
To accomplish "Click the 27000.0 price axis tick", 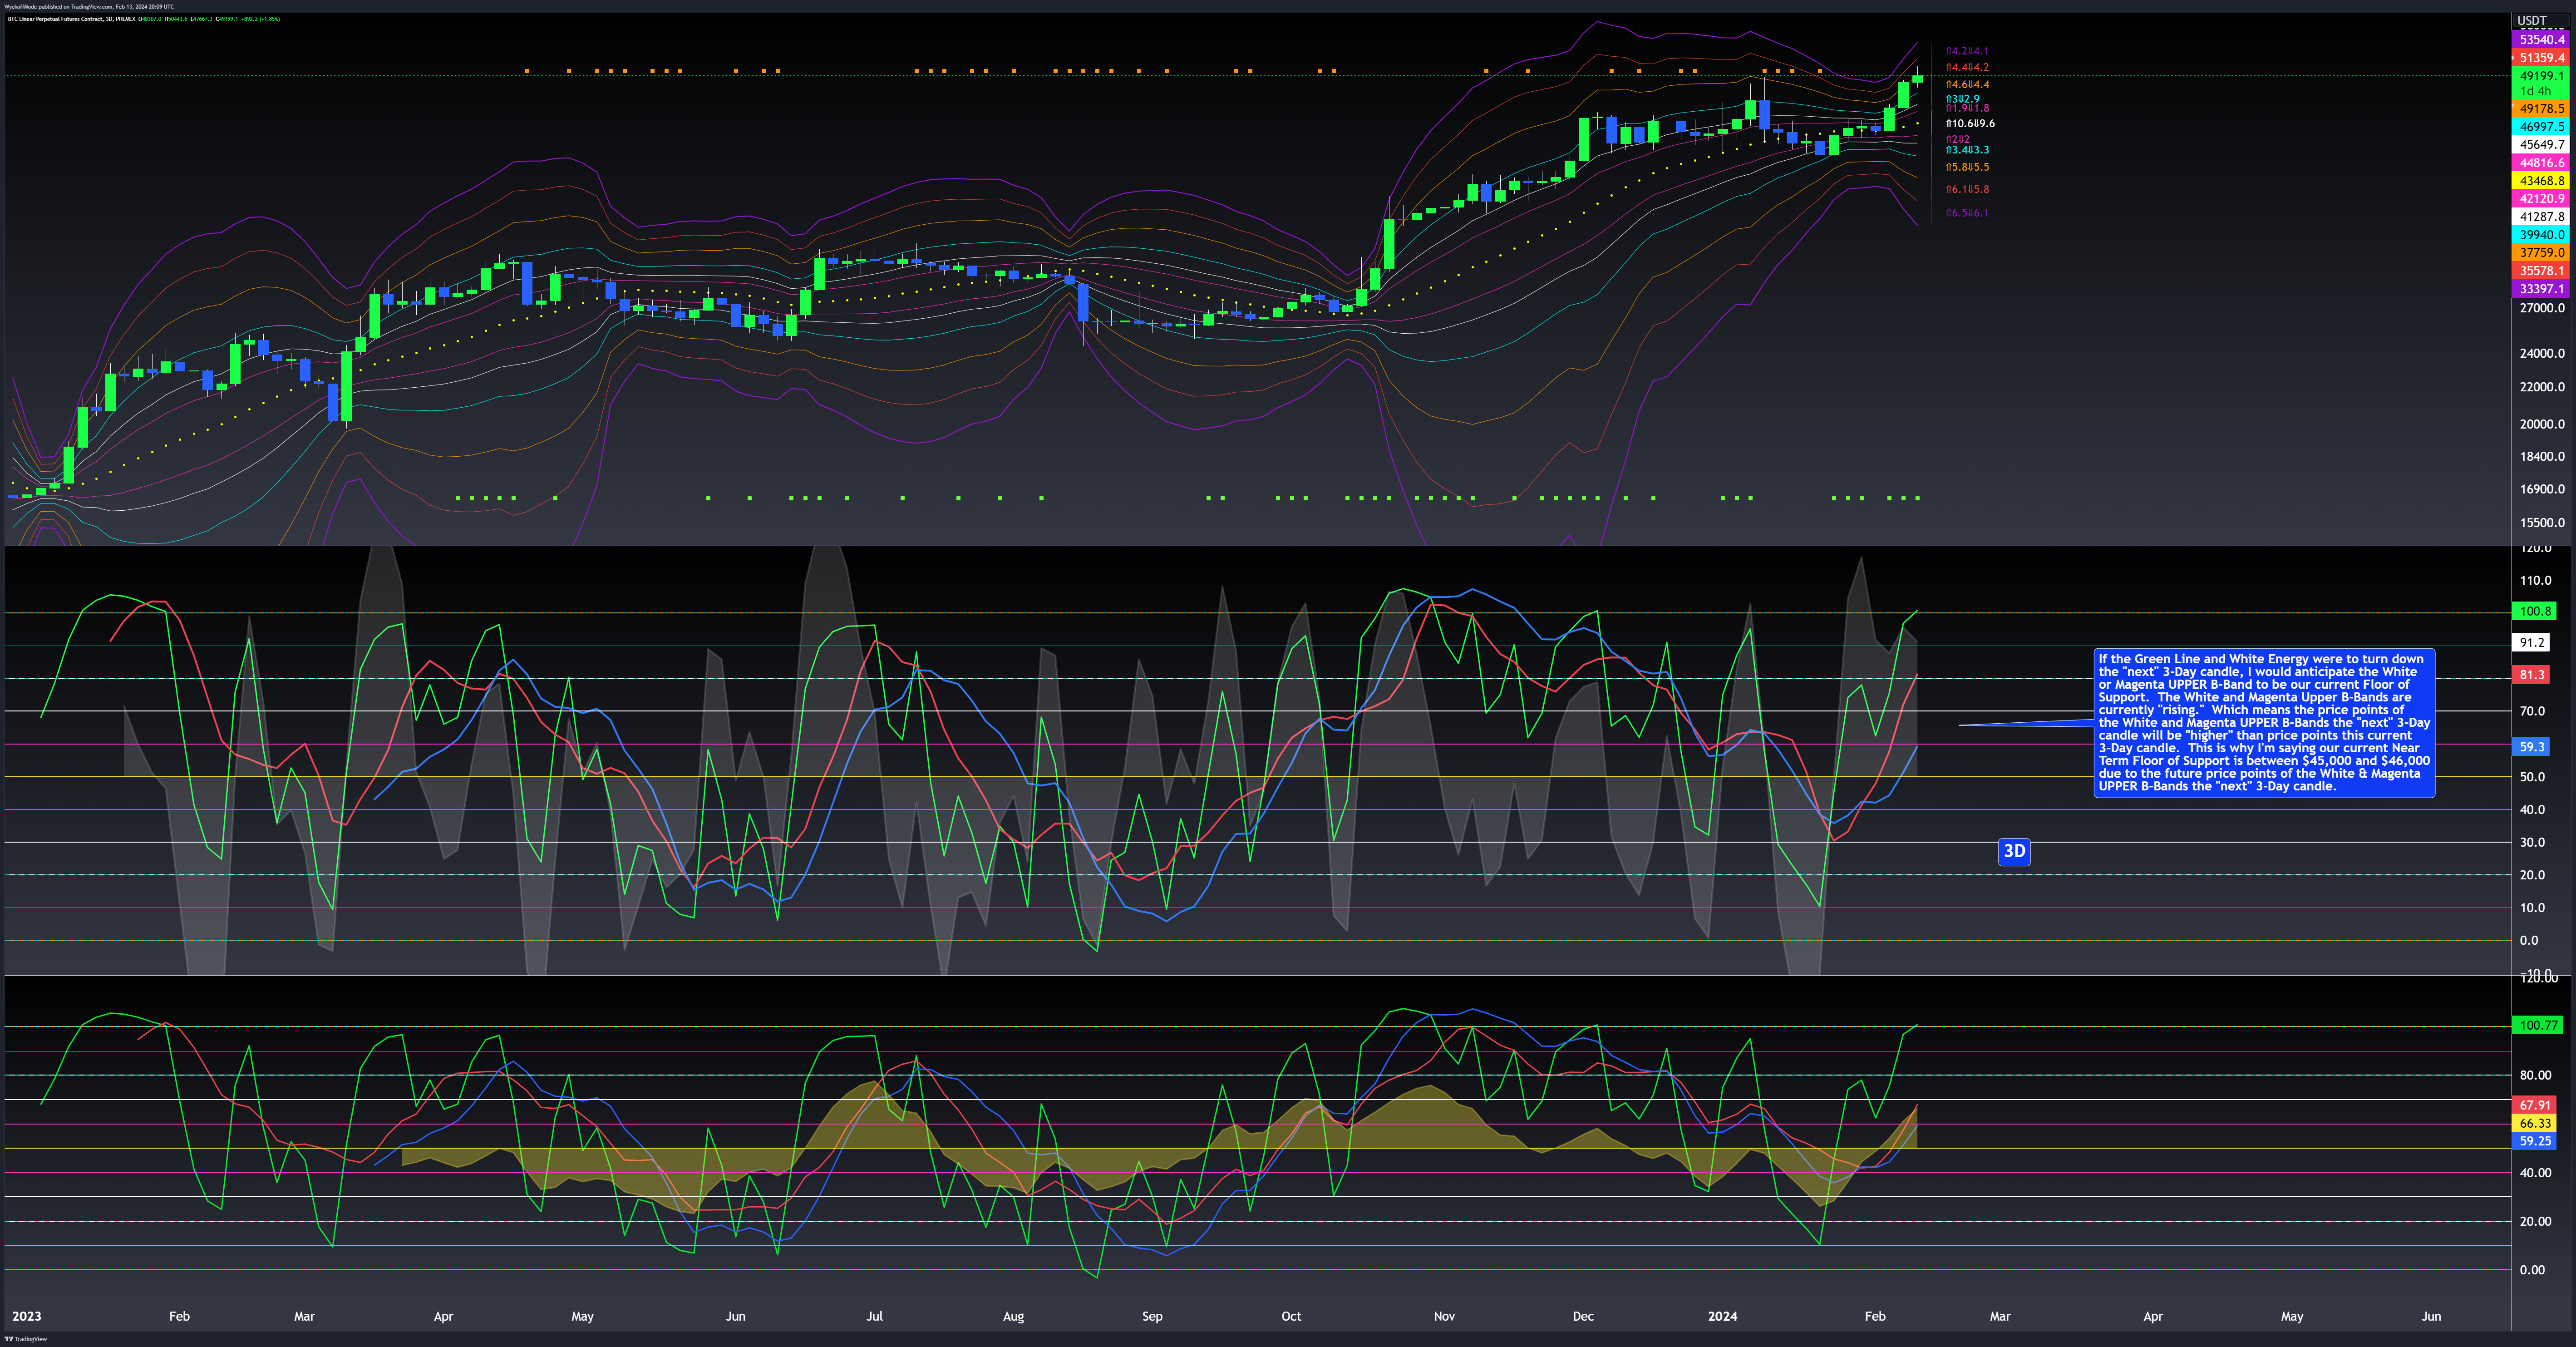I will coord(2541,308).
